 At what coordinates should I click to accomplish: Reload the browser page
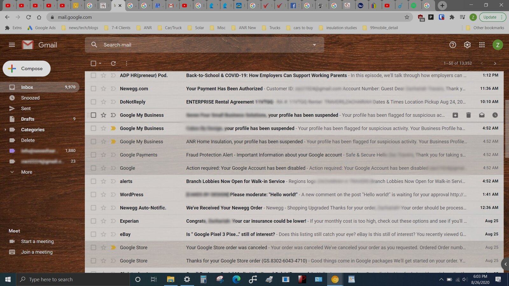pyautogui.click(x=29, y=17)
